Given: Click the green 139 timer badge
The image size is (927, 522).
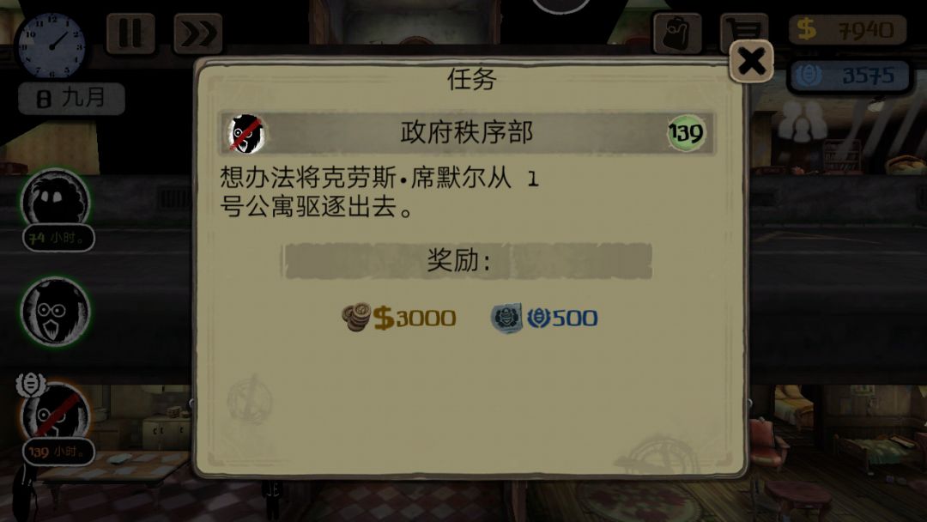Looking at the screenshot, I should [686, 133].
